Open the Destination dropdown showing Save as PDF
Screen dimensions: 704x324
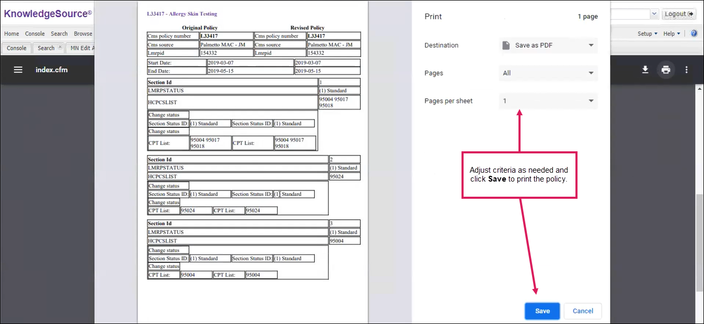(x=548, y=45)
